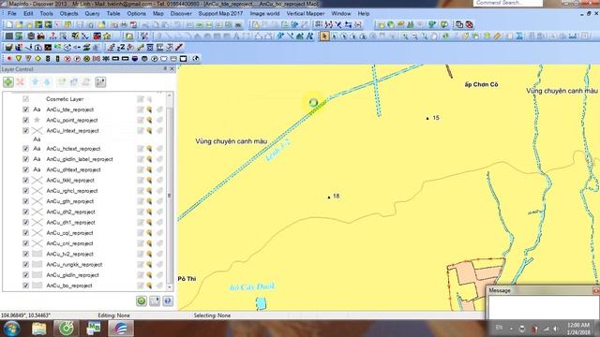Viewport: 600px width, 337px height.
Task: Click the zZ tool icon in third toolbar
Action: point(121,48)
